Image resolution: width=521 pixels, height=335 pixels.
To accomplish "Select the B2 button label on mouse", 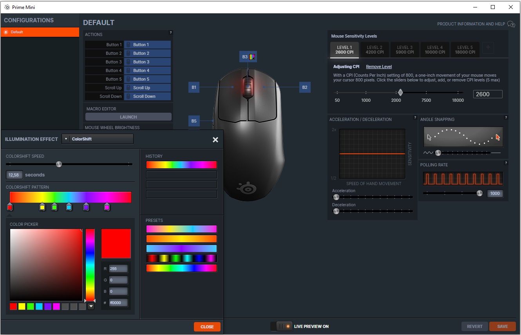I will pos(305,87).
